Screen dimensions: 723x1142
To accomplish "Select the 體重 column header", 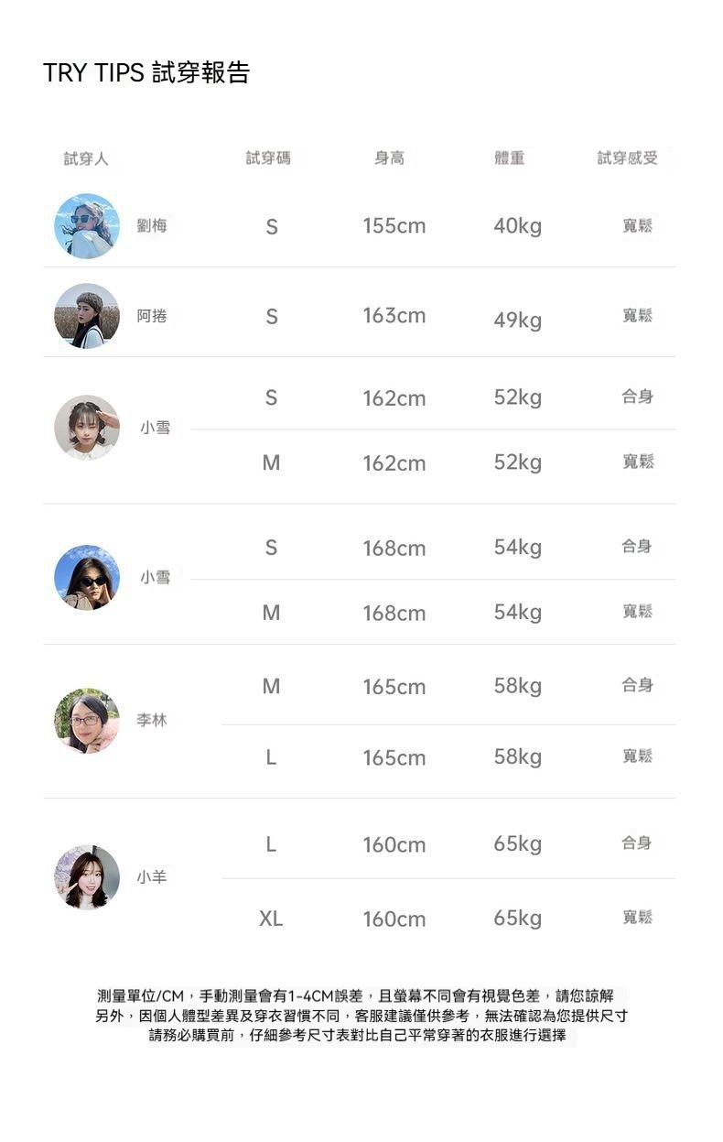I will pos(509,158).
